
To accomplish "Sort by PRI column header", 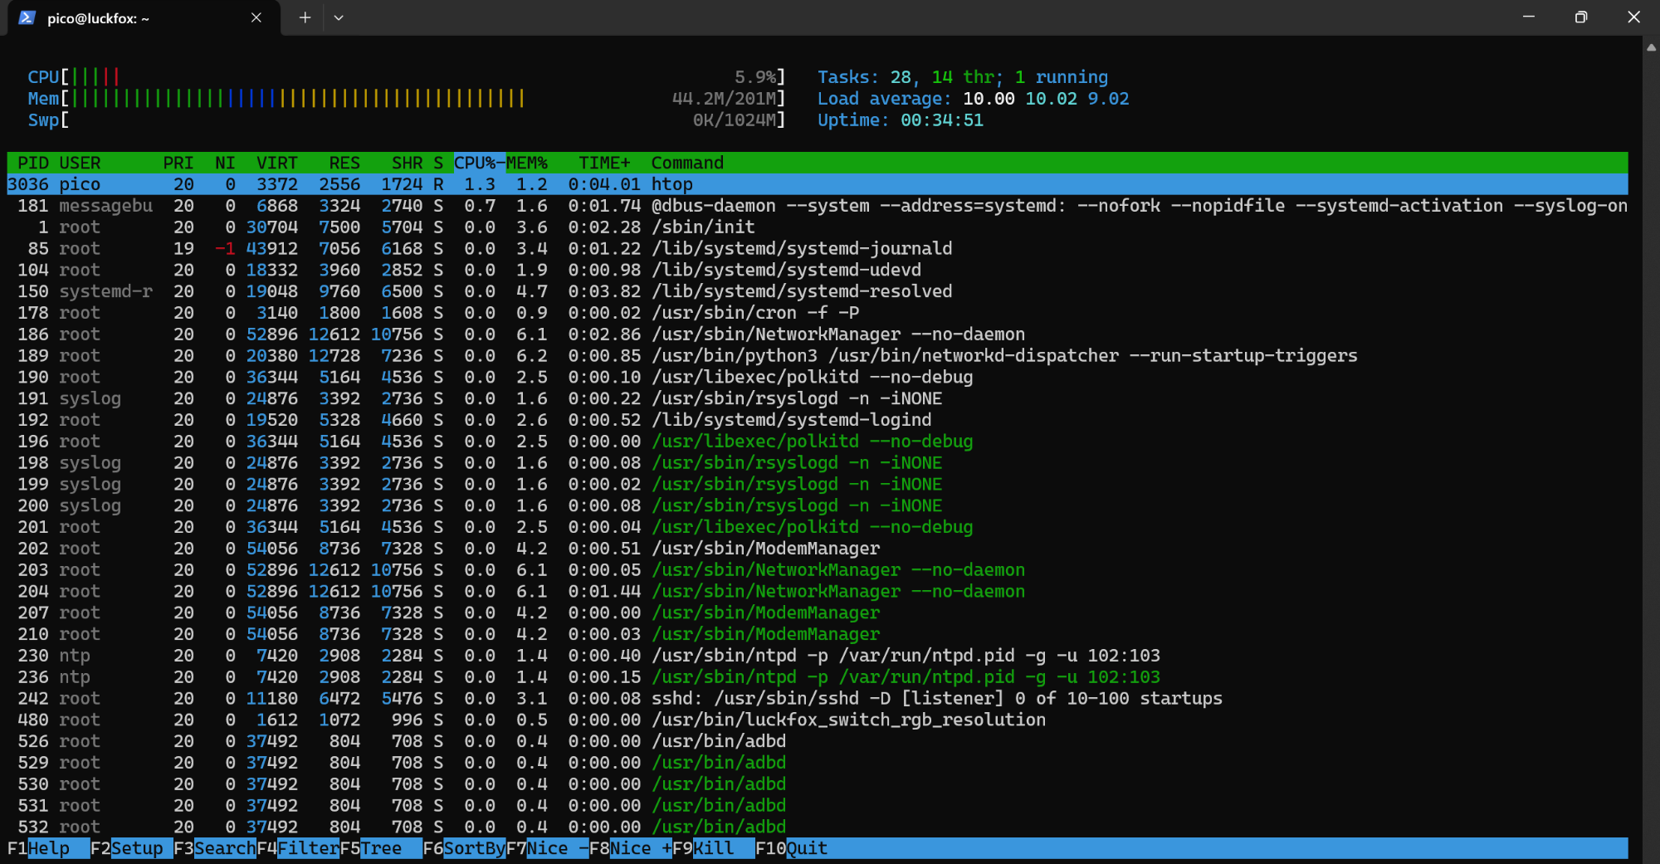I will pyautogui.click(x=178, y=163).
